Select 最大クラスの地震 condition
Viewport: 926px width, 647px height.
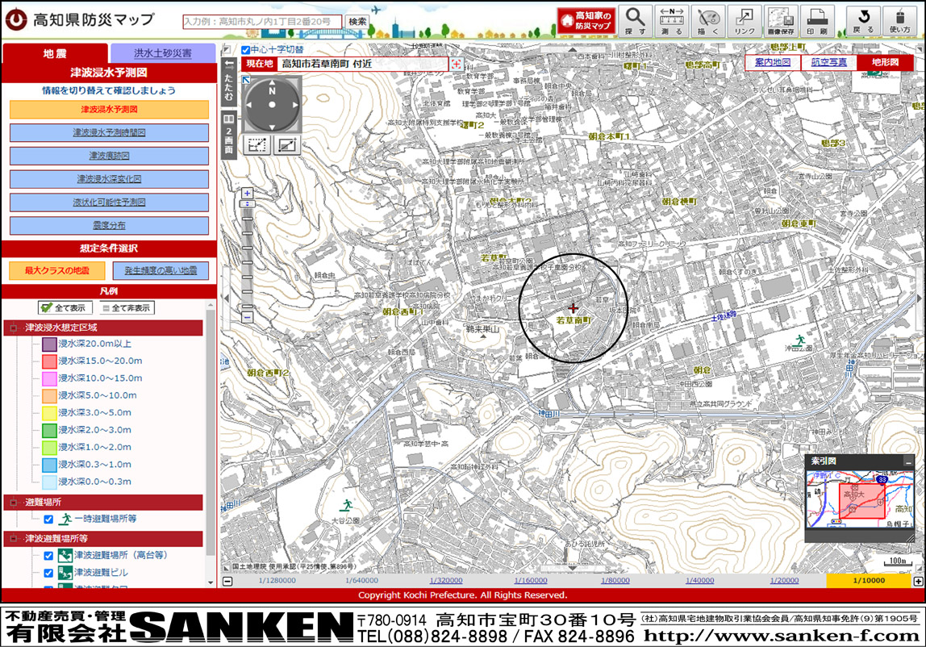click(57, 270)
